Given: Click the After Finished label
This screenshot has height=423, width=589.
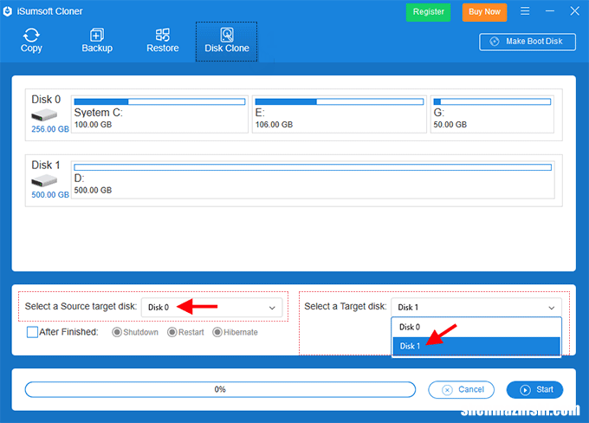Looking at the screenshot, I should coord(68,332).
